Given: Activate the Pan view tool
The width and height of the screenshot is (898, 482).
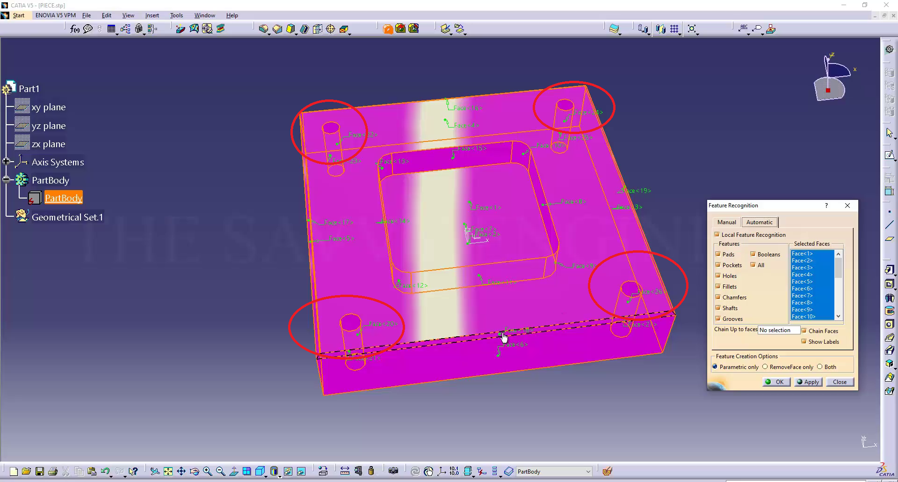Looking at the screenshot, I should [x=181, y=471].
